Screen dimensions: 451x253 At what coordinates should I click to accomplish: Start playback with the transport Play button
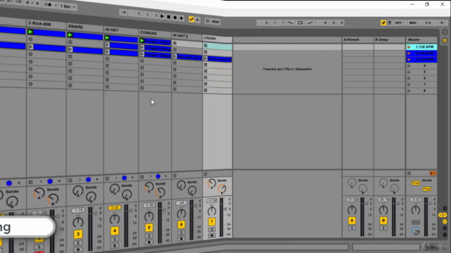tap(162, 17)
